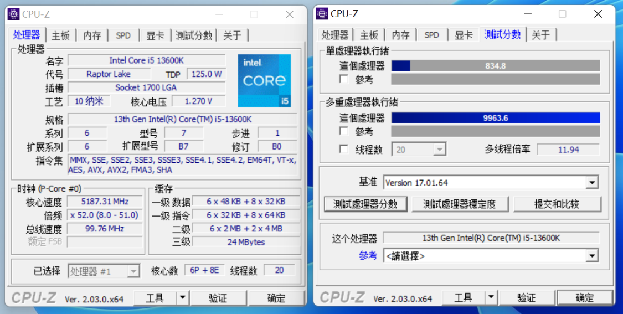Open 内存 tab in left window

[92, 35]
